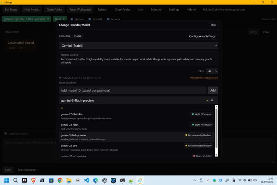Click the Preview tab's square icon

[x=72, y=19]
